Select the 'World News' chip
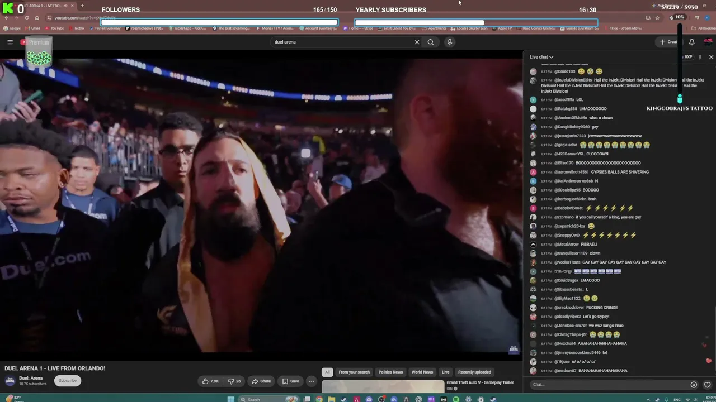Viewport: 716px width, 402px height. [x=422, y=372]
